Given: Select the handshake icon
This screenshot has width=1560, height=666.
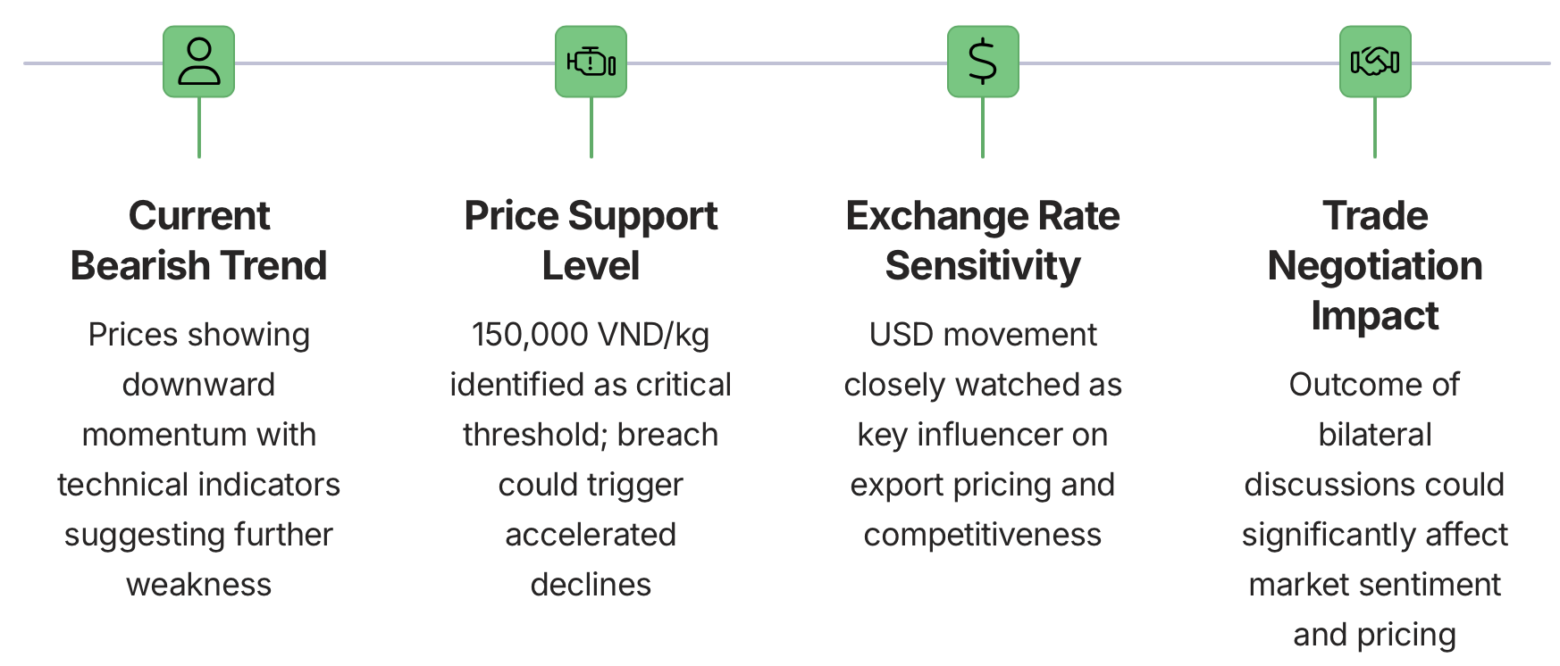Looking at the screenshot, I should pyautogui.click(x=1375, y=62).
